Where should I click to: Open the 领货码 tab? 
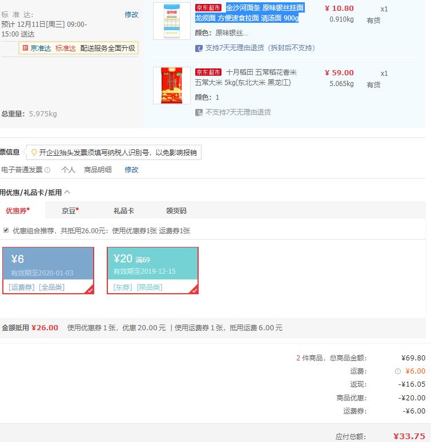[x=176, y=210]
